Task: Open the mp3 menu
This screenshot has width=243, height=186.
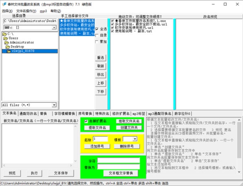Action: click(43, 11)
